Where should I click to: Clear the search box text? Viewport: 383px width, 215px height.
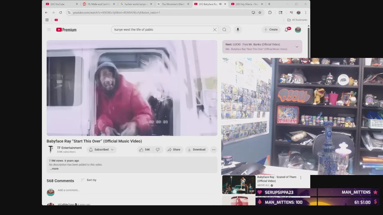click(215, 30)
